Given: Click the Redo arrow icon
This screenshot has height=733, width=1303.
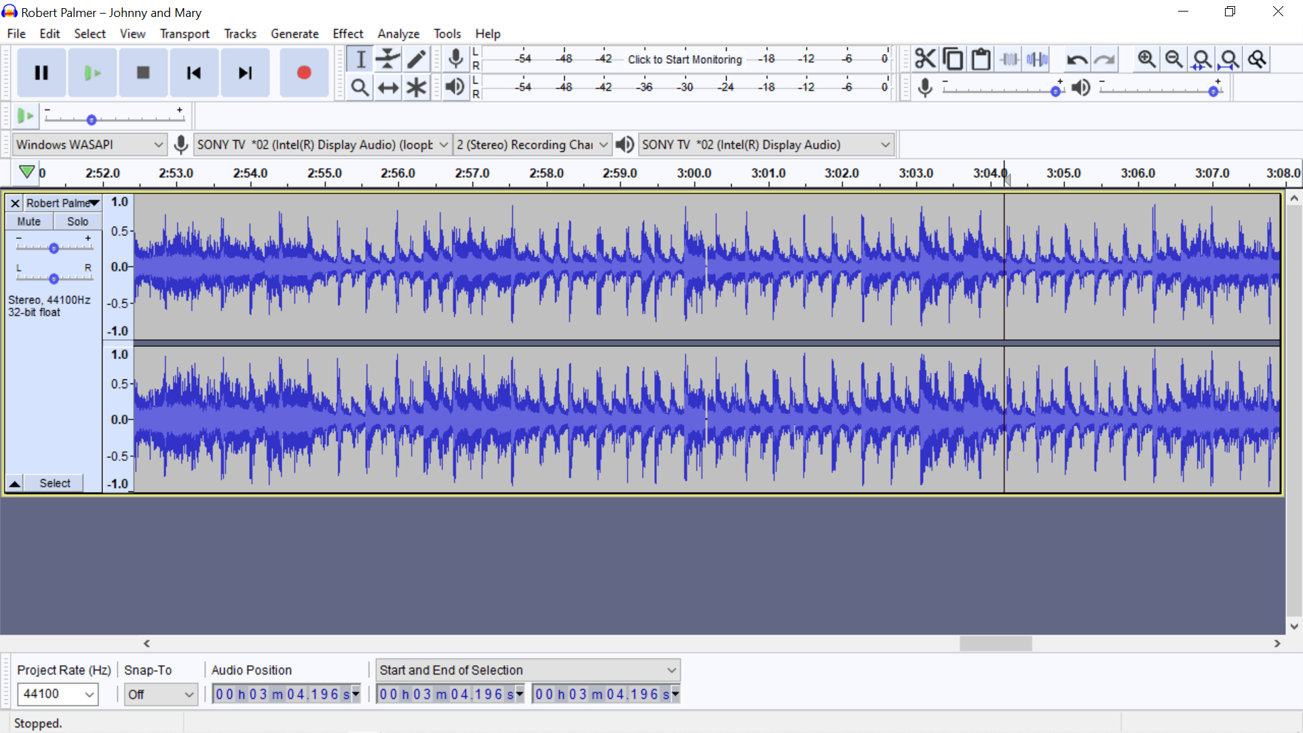Looking at the screenshot, I should click(1105, 59).
